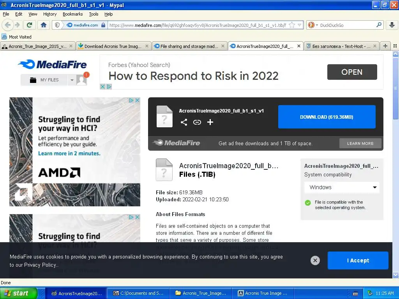Viewport: 399px width, 299px height.
Task: Click the 'File size: 619.36MB' text
Action: coord(179,192)
